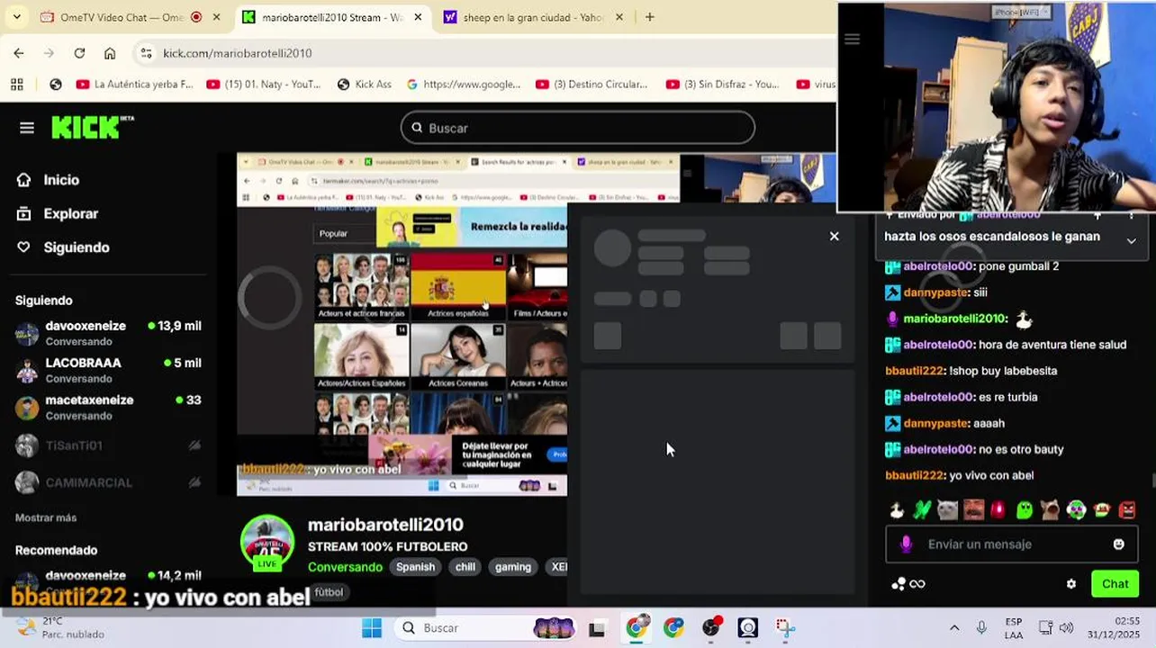Select the chill stream tag
The width and height of the screenshot is (1156, 648).
click(465, 567)
